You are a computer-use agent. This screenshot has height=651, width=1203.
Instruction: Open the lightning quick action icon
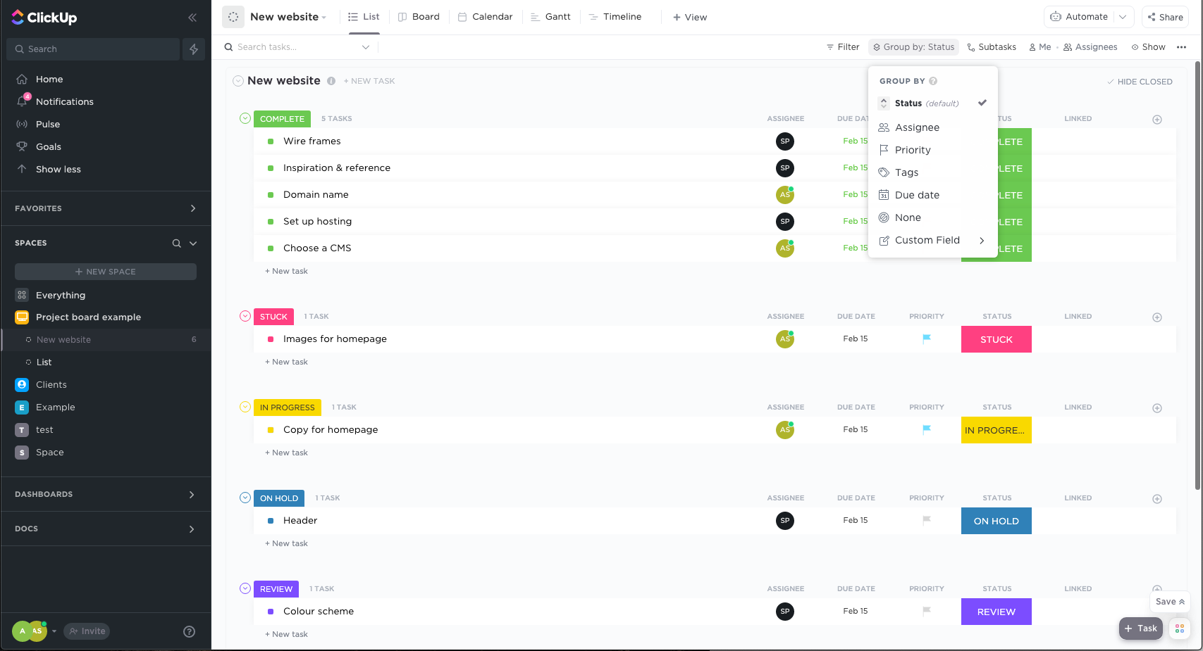pyautogui.click(x=194, y=49)
